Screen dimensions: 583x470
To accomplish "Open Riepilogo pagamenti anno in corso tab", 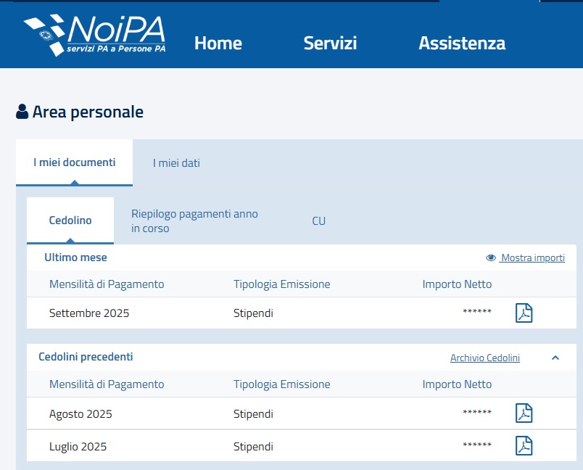I will pos(194,220).
